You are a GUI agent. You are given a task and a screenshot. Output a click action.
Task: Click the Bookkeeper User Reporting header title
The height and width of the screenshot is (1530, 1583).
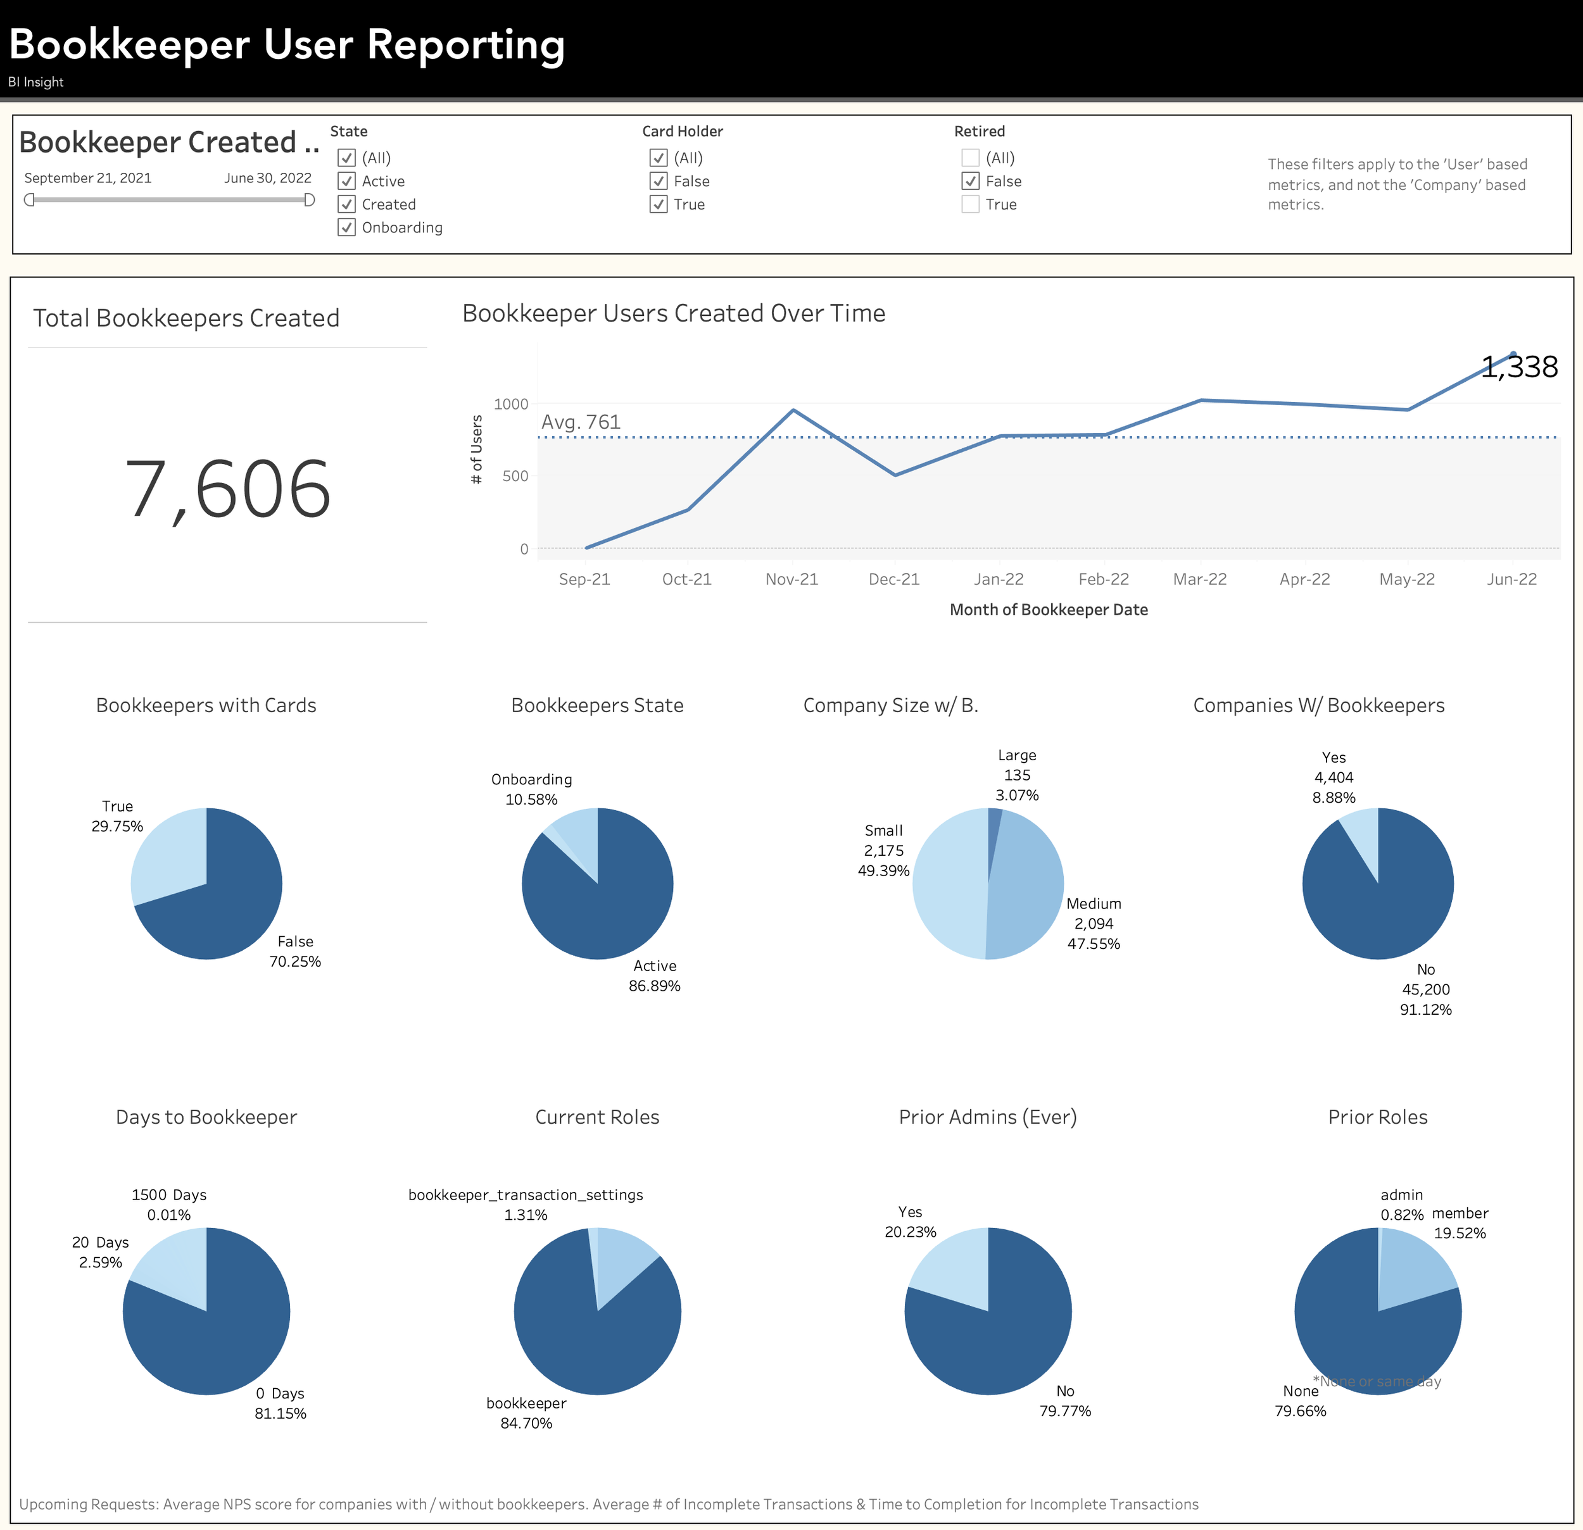point(287,44)
